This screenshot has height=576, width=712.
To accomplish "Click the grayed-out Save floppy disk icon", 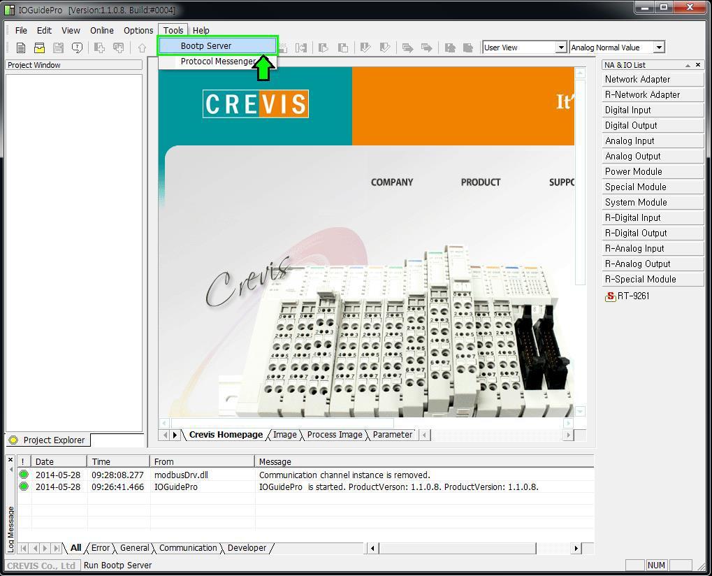I will 58,48.
